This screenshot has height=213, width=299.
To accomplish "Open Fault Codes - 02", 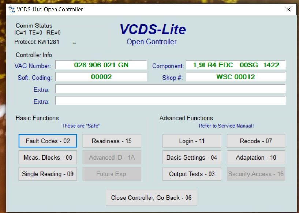I will [48, 141].
